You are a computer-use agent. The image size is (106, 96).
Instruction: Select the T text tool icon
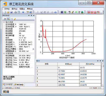[x=79, y=12]
